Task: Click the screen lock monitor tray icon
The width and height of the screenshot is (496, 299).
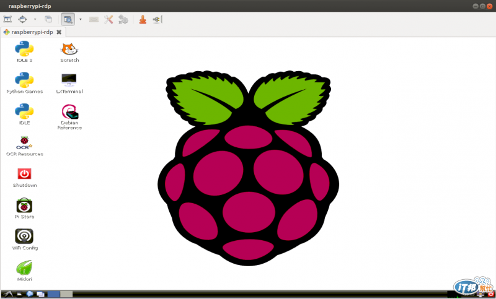Action: (480, 295)
